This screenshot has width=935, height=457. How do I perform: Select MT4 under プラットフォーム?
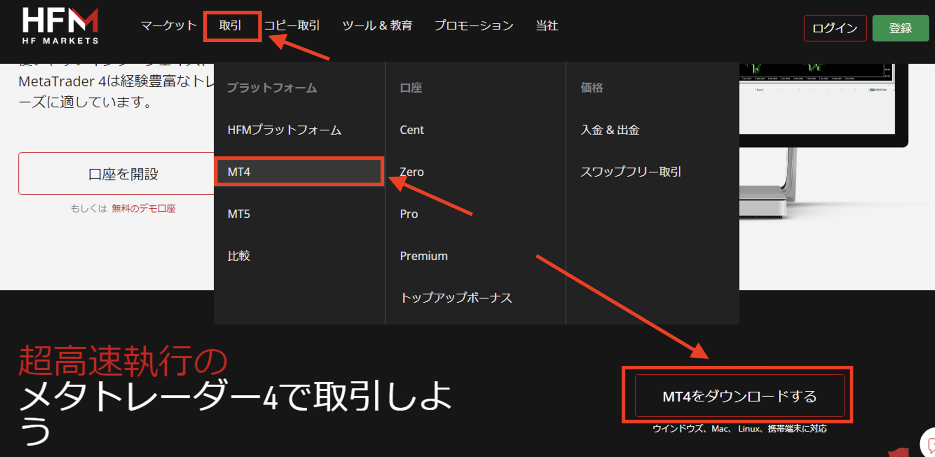(x=239, y=172)
